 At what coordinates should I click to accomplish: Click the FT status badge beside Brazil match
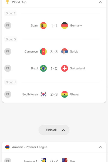click(8, 68)
